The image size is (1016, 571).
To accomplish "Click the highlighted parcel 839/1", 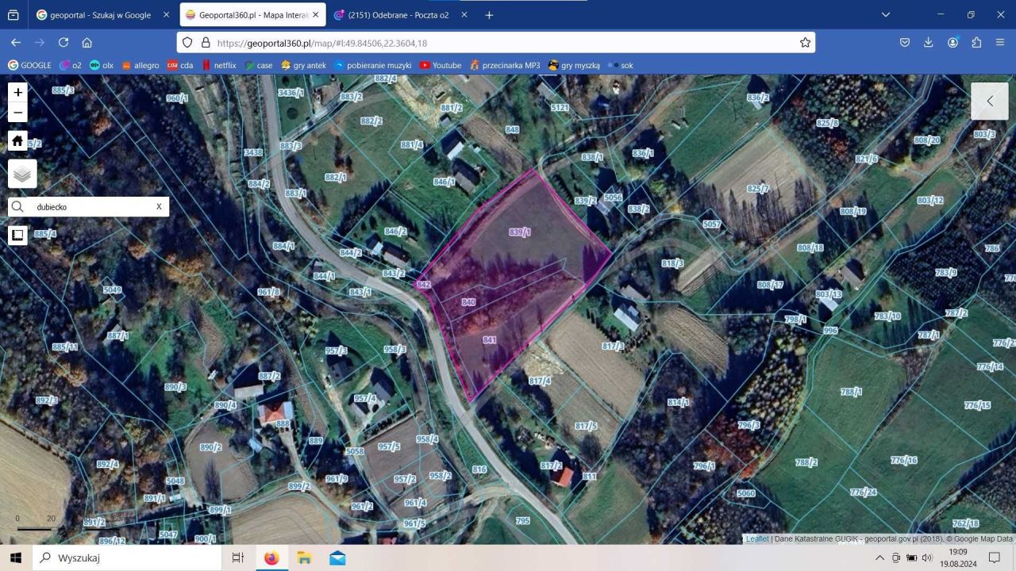I will [x=520, y=232].
